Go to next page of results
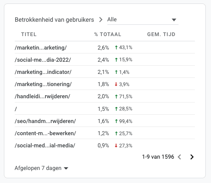 [x=192, y=157]
